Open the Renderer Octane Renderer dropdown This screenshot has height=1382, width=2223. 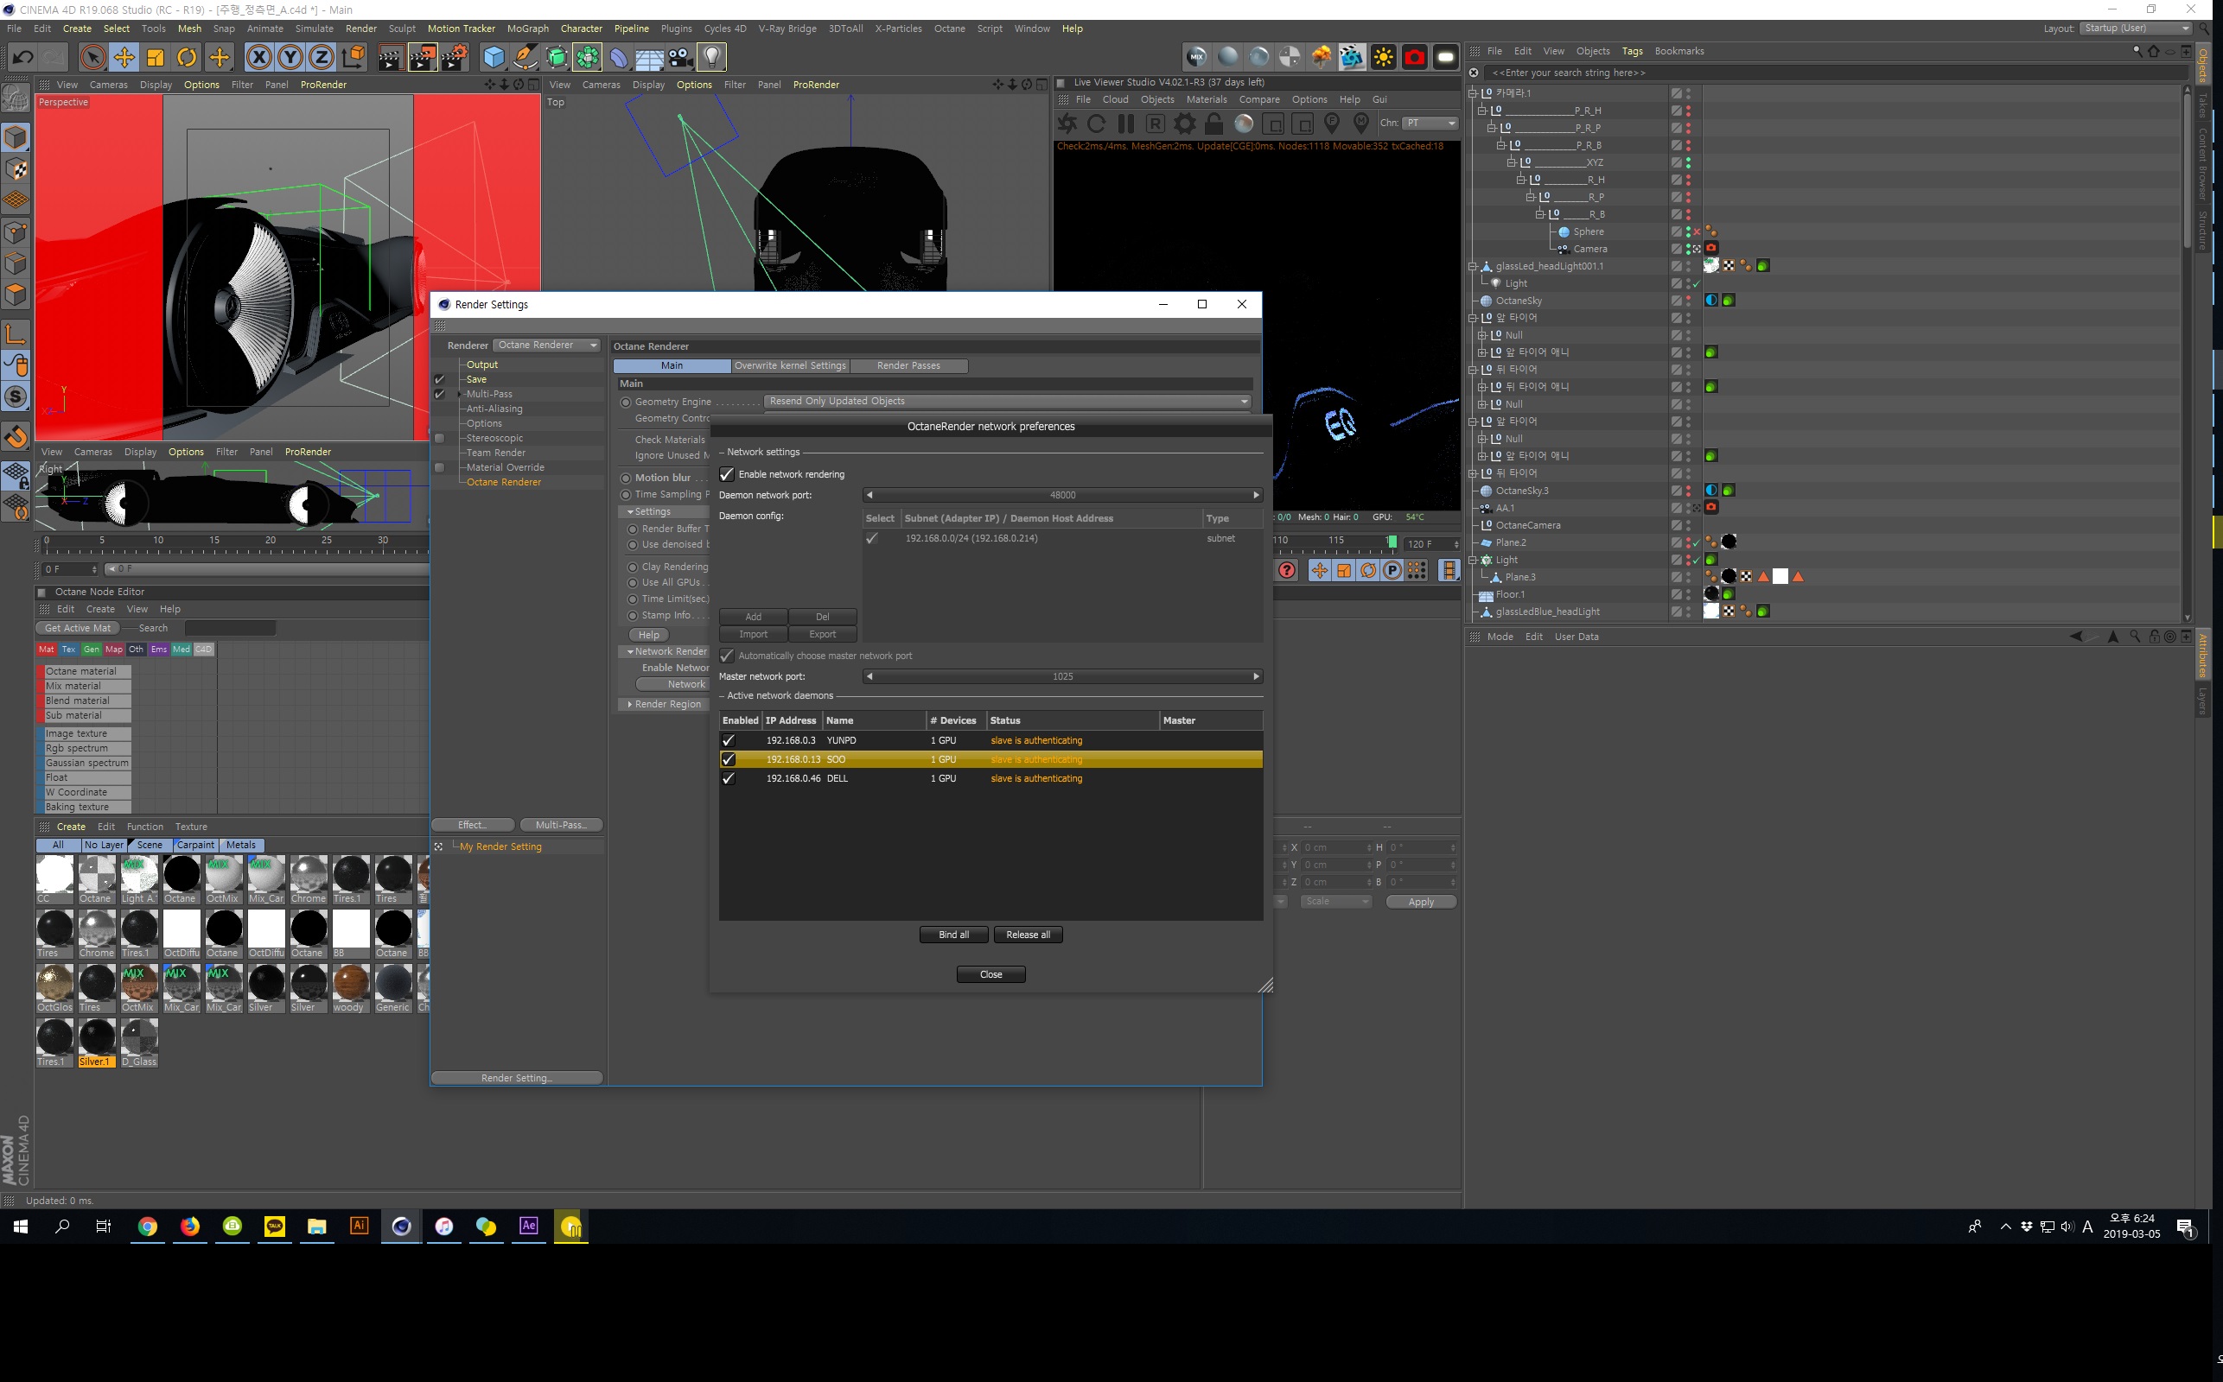point(547,345)
